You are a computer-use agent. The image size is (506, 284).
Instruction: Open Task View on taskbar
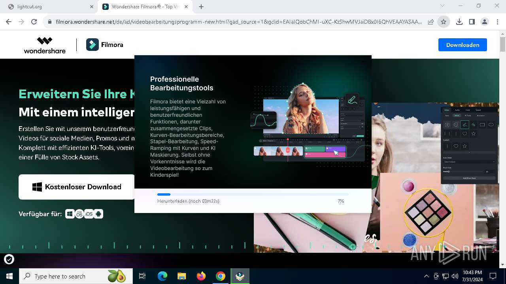tap(142, 276)
